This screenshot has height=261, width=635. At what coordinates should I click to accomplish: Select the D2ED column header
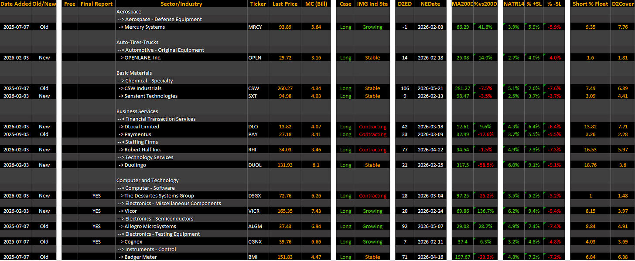[x=405, y=4]
